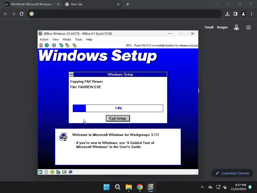This screenshot has height=193, width=257.
Task: Click the ACPI shutdown power icon
Action: pyautogui.click(x=54, y=45)
